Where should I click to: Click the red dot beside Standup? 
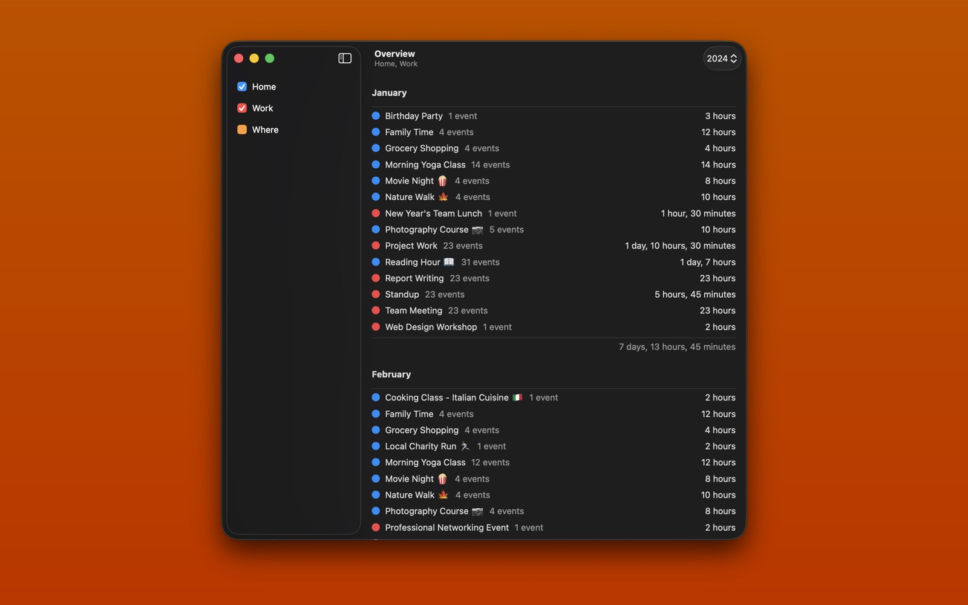(376, 294)
